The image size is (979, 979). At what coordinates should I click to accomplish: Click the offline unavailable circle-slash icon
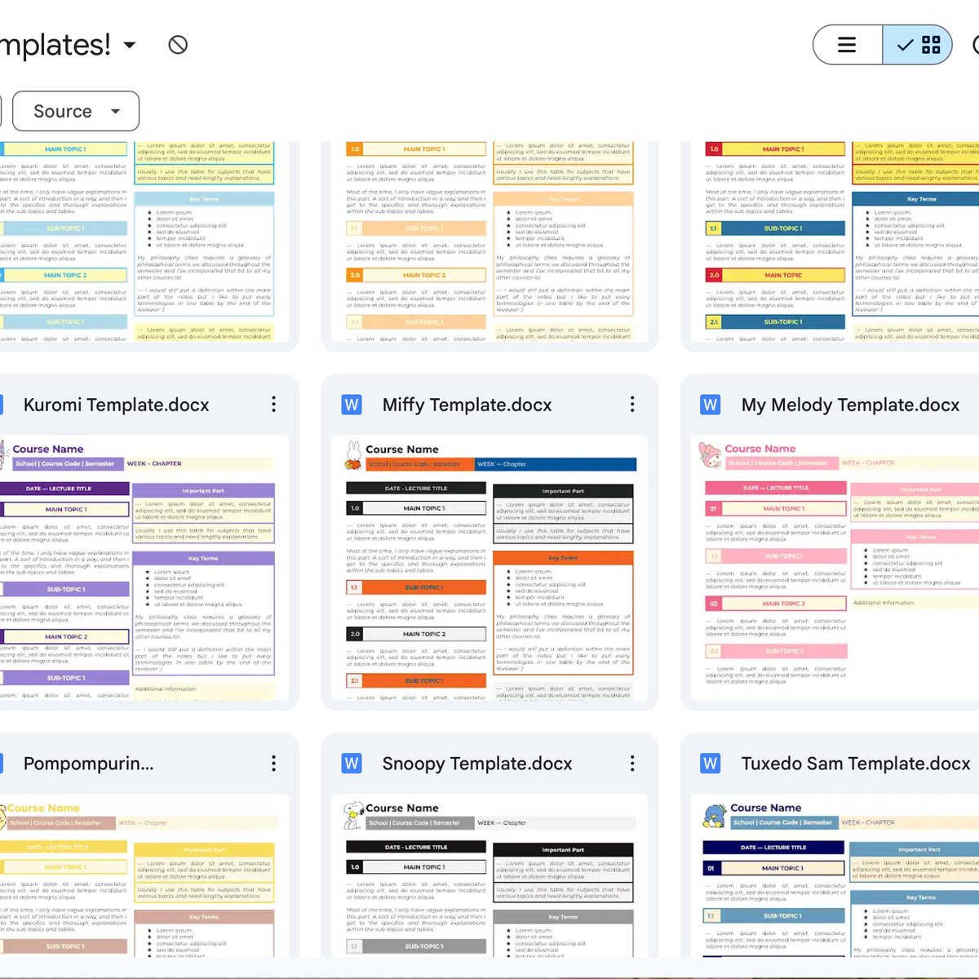178,45
